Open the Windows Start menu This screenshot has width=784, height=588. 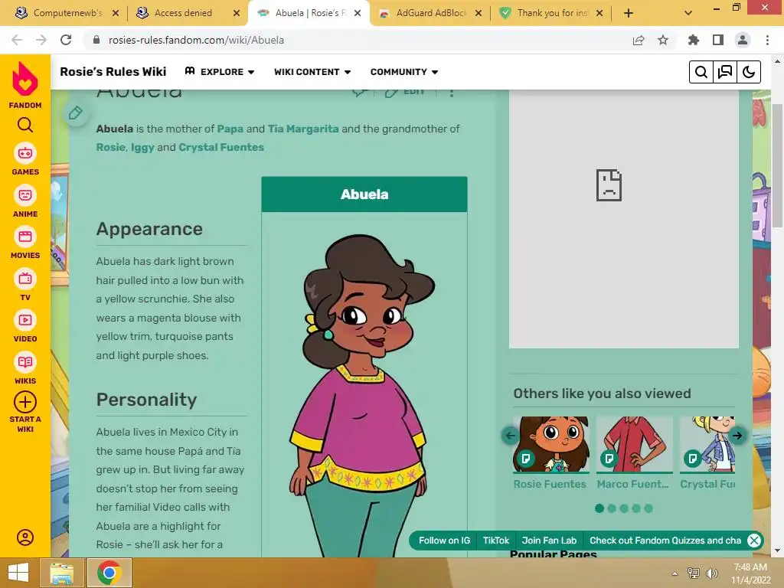coord(18,573)
